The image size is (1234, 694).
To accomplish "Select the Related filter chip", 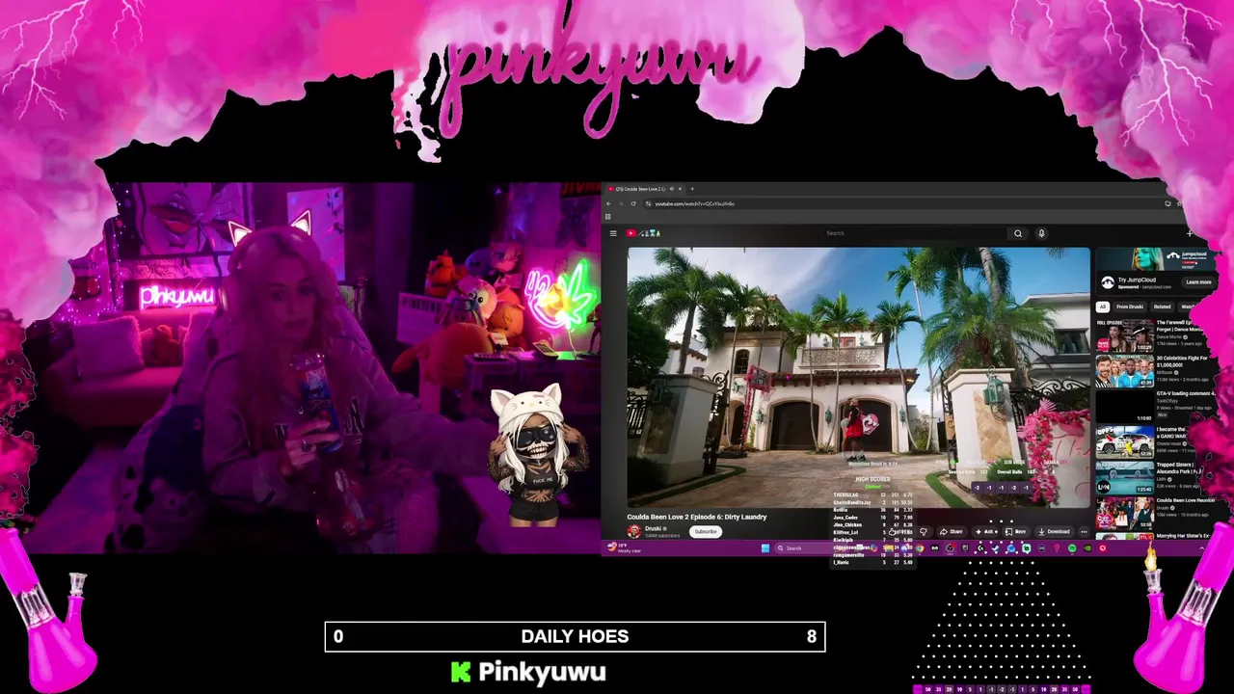I will coord(1162,307).
